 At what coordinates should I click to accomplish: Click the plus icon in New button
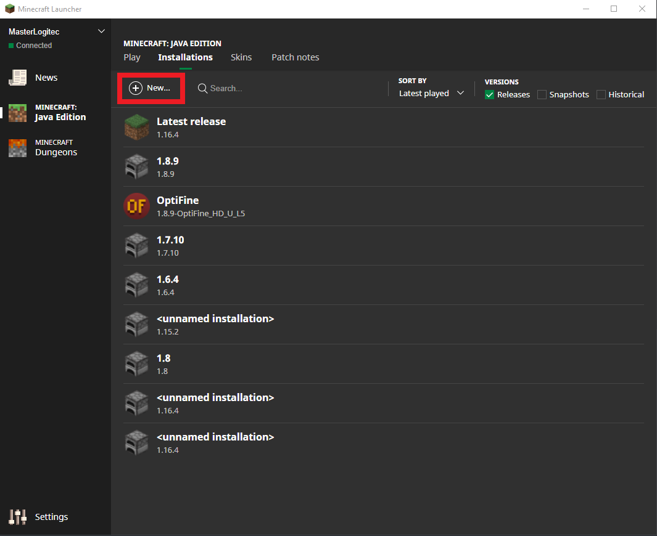click(135, 88)
